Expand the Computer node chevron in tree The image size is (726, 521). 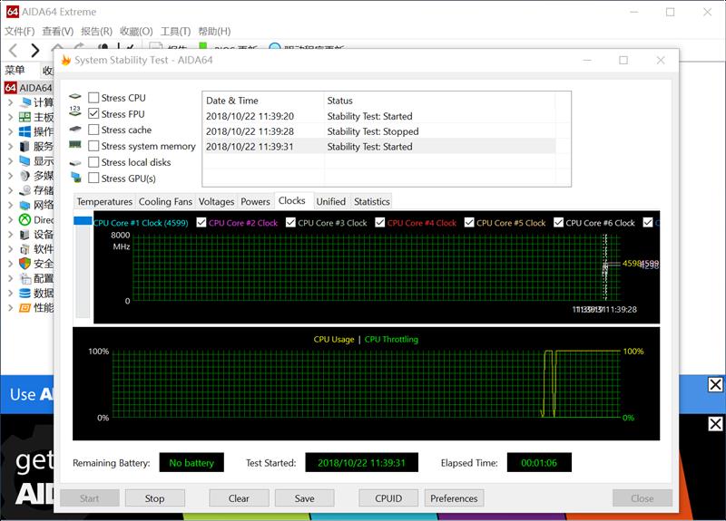(10, 102)
